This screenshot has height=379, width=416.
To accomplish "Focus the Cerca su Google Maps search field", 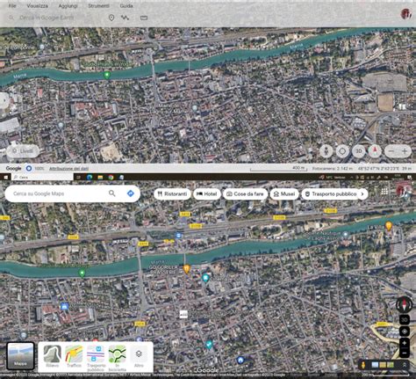I will [57, 193].
